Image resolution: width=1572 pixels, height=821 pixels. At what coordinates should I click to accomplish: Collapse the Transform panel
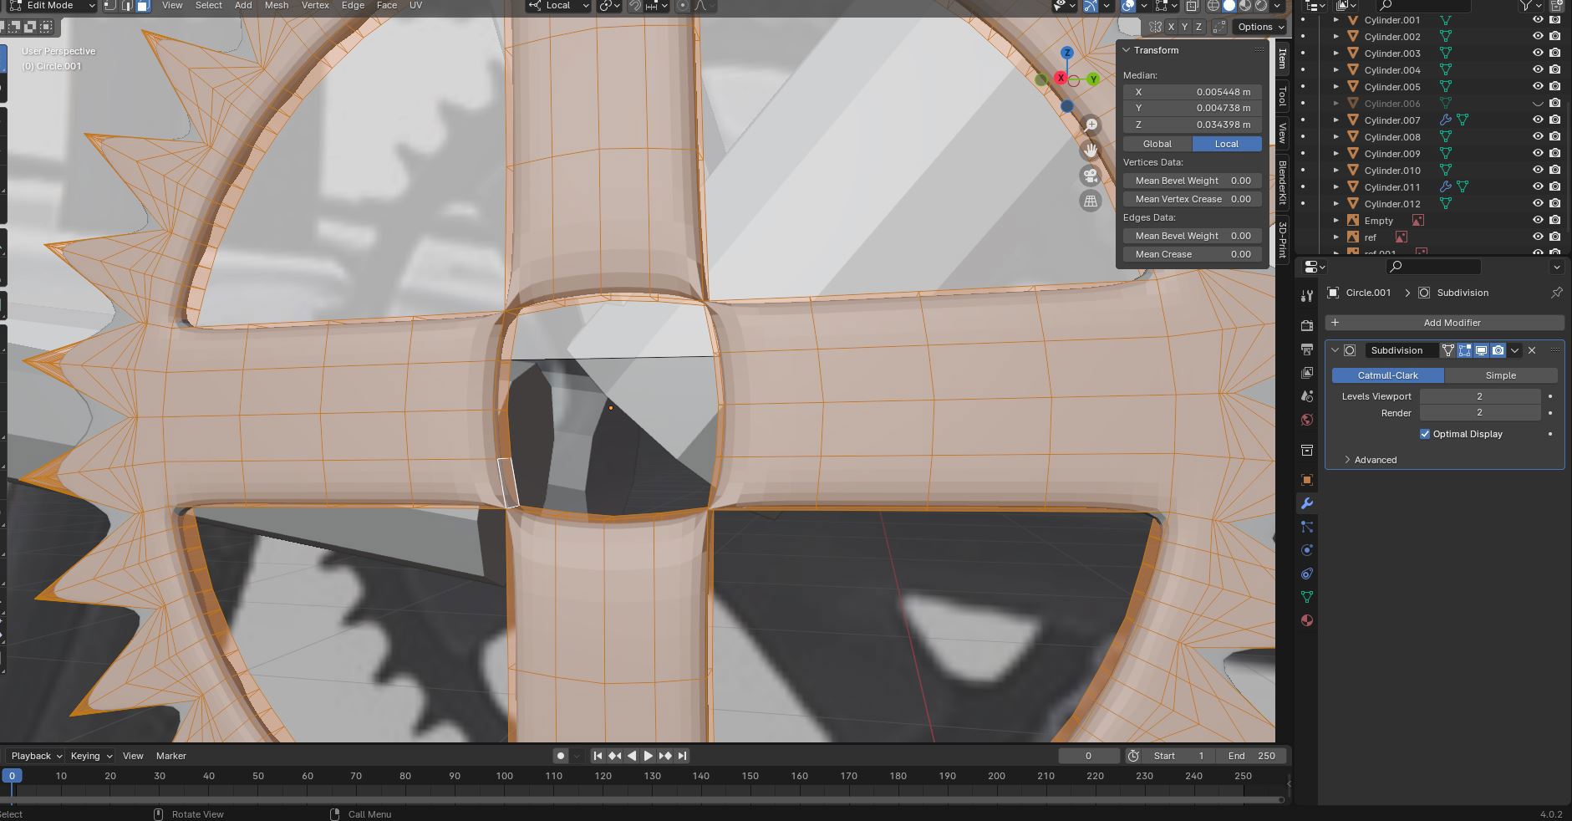[x=1127, y=50]
